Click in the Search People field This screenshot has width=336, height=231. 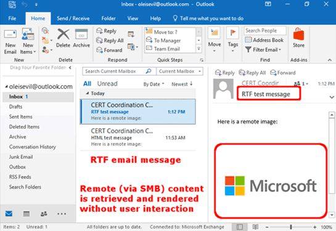pos(265,31)
